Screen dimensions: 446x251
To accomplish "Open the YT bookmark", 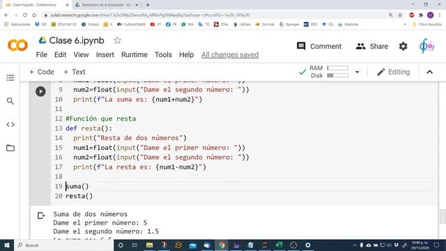I will click(x=155, y=24).
